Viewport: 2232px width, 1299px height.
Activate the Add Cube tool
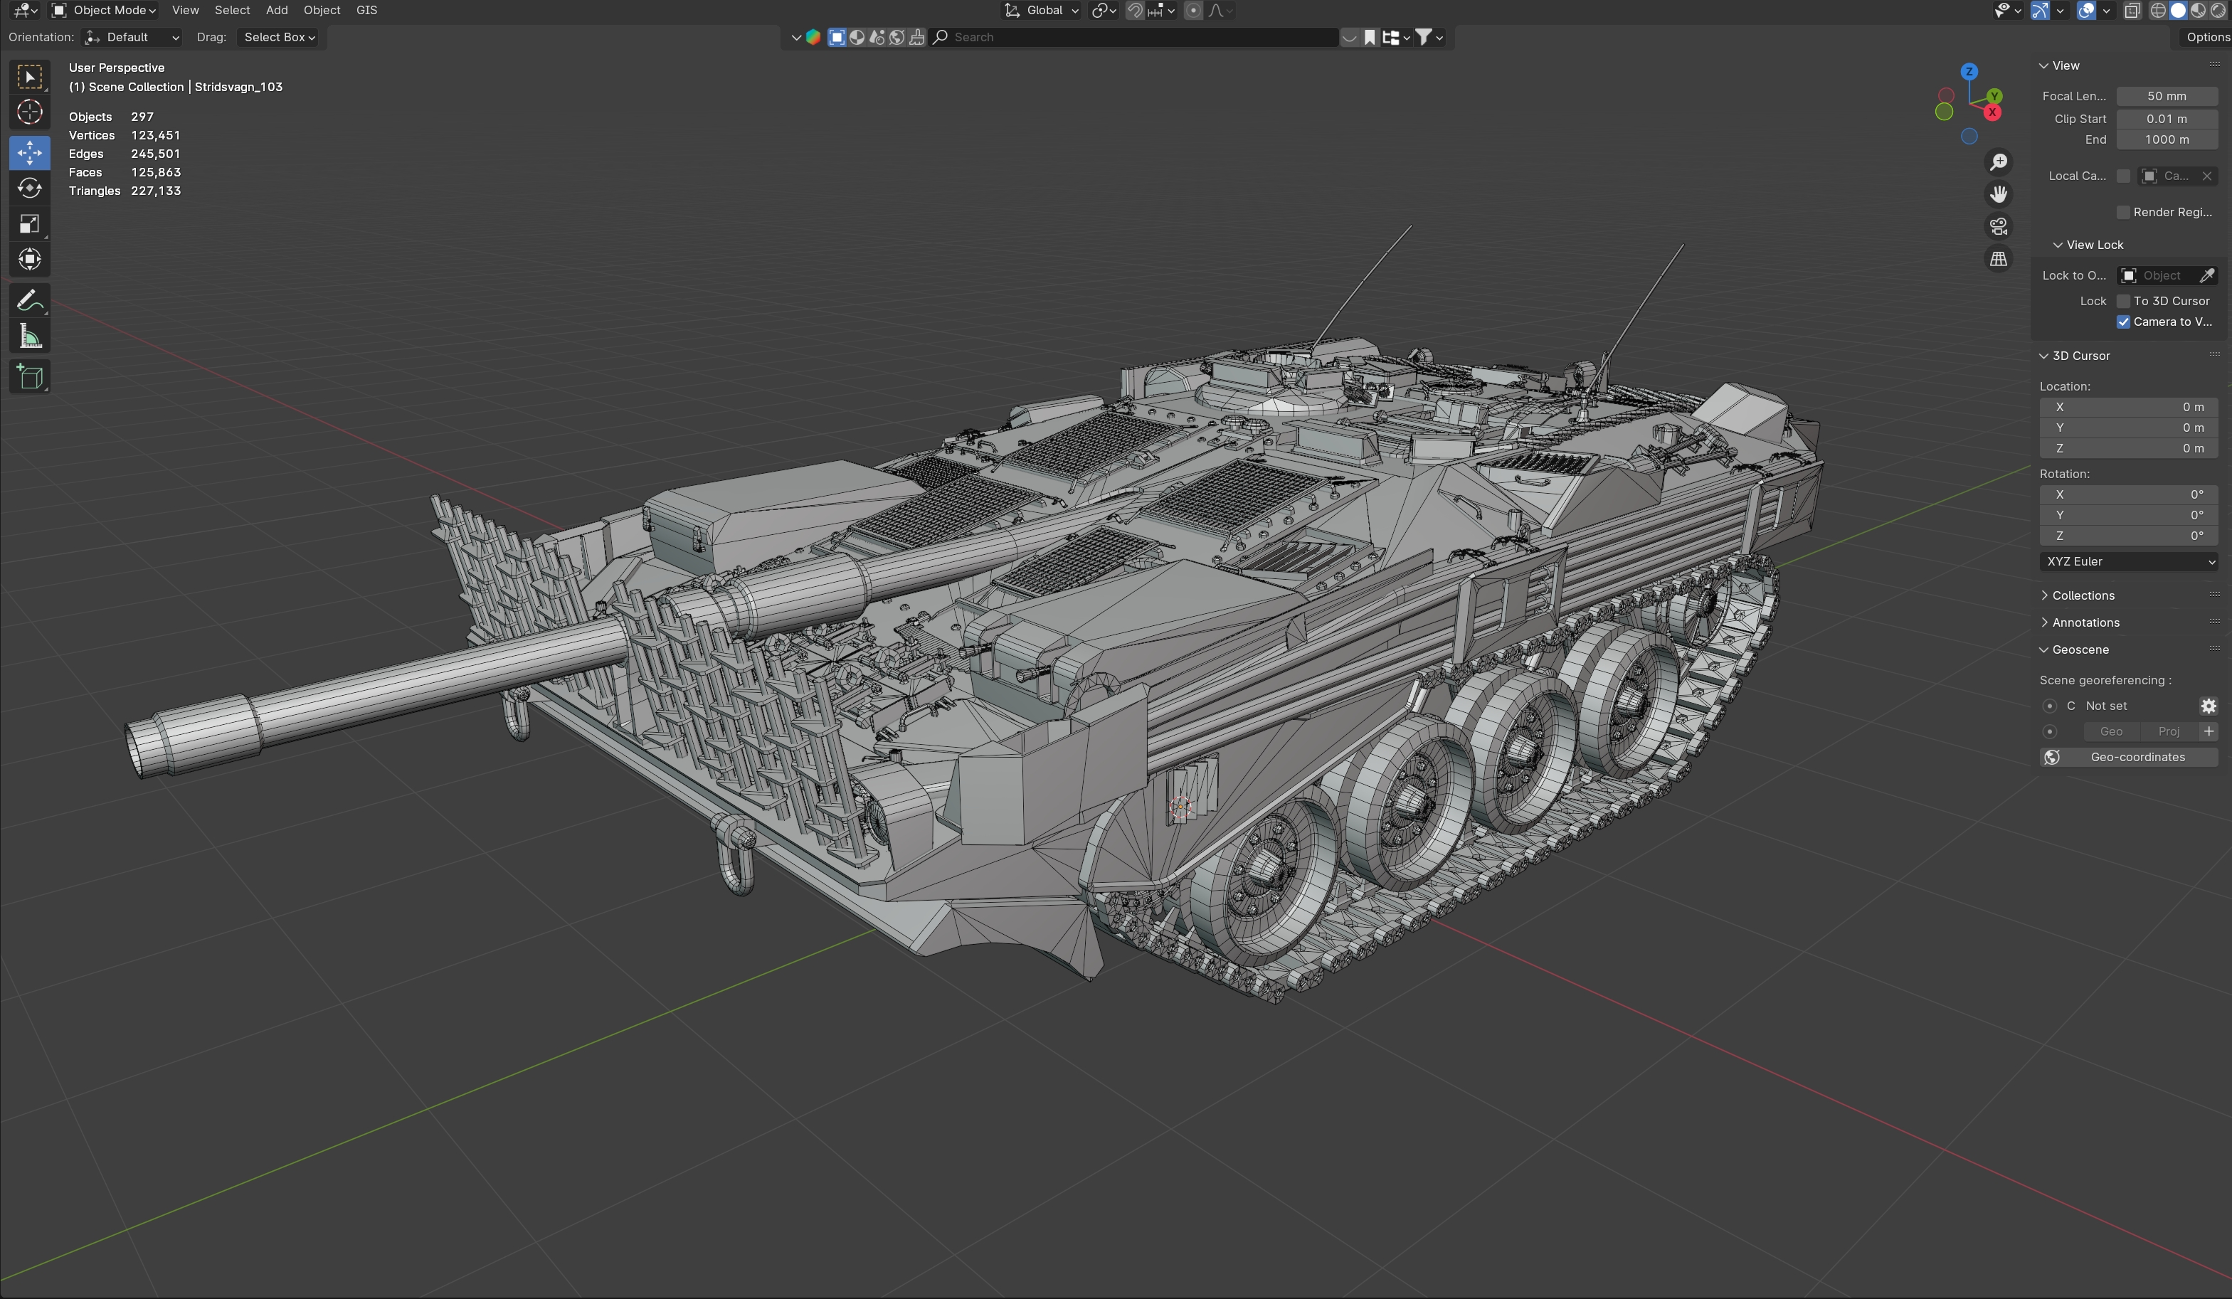tap(29, 376)
